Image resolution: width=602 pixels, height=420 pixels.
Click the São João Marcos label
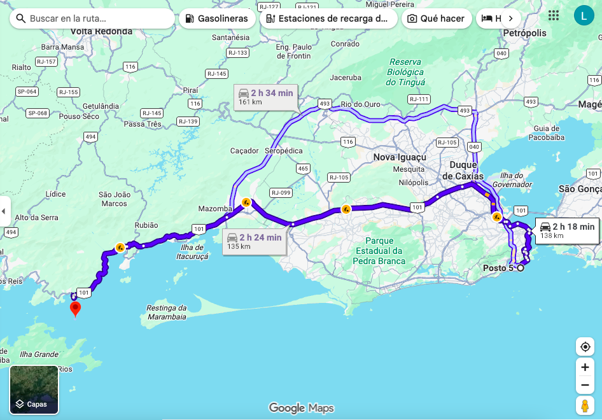pos(115,199)
